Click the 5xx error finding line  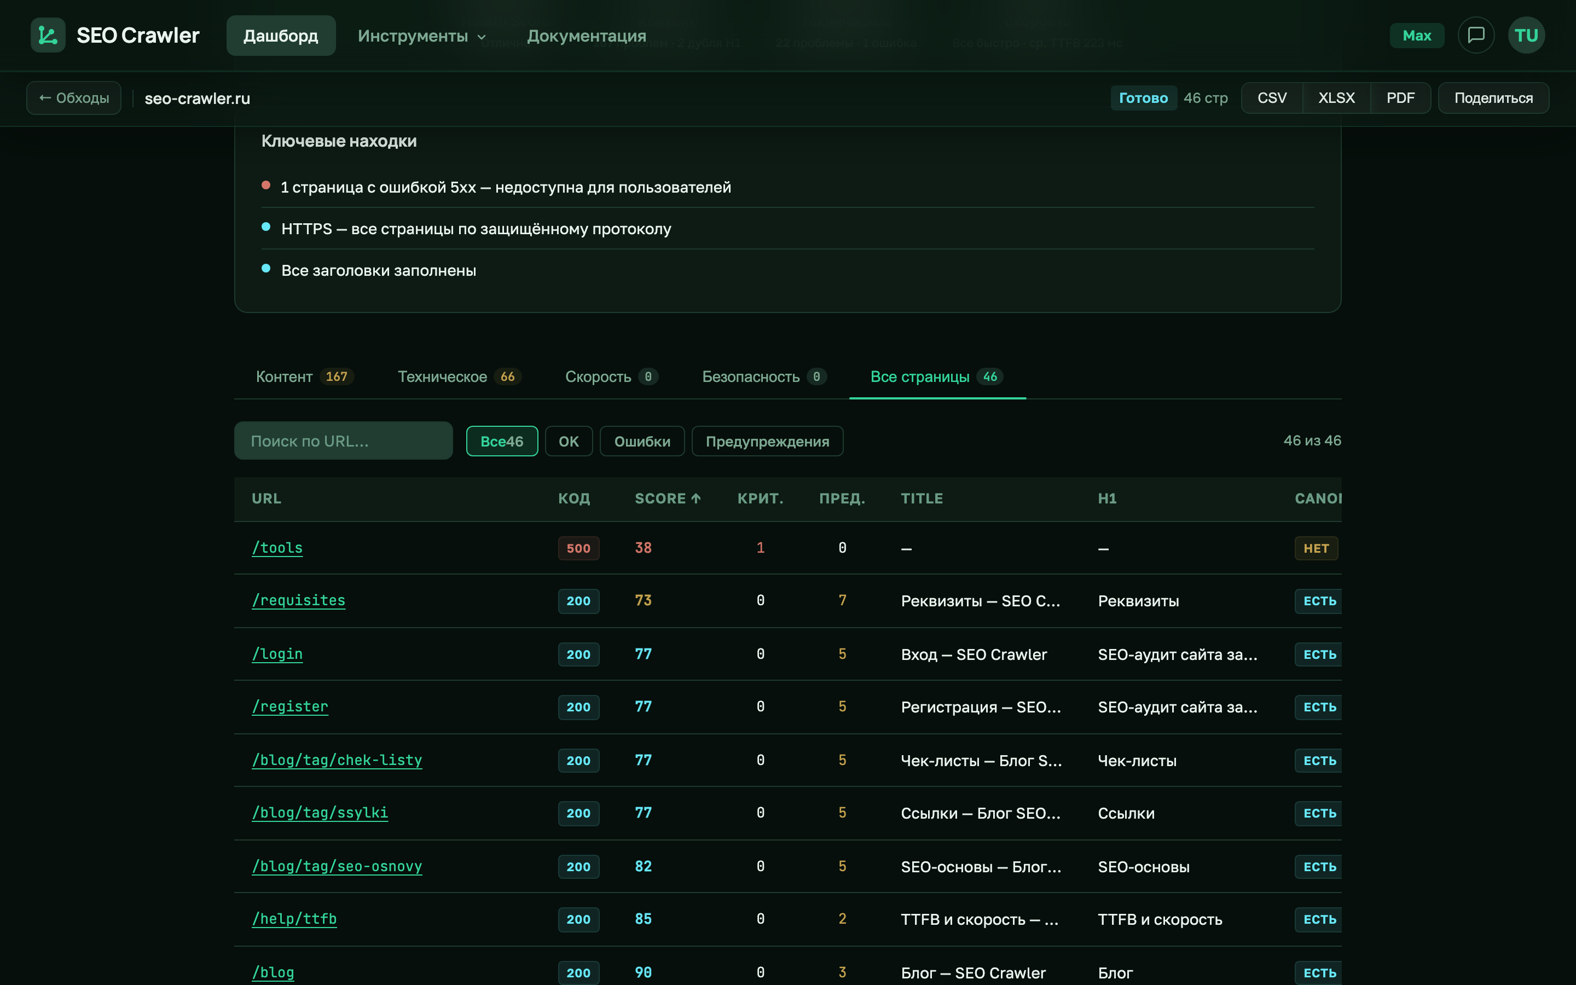click(x=506, y=188)
